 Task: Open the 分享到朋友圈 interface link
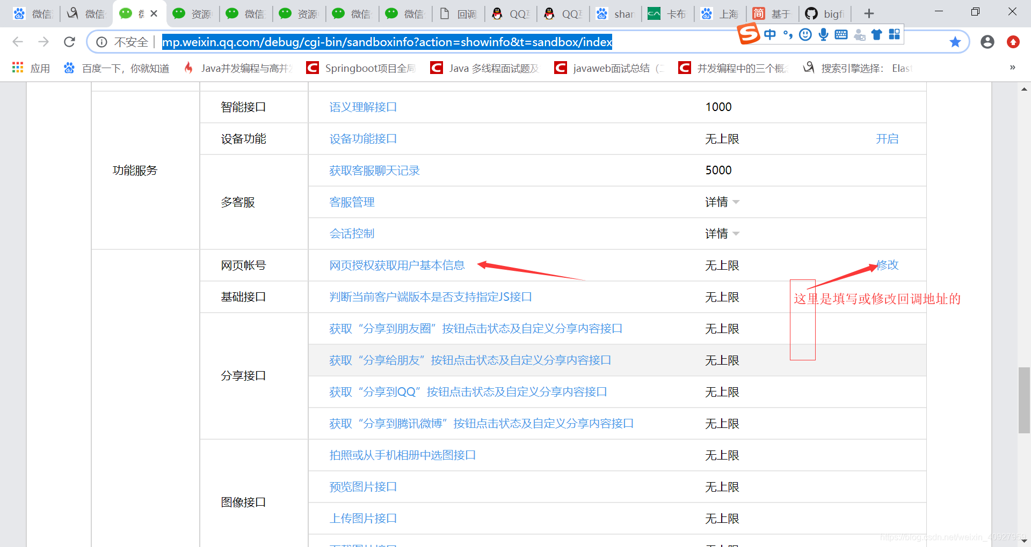click(x=476, y=329)
